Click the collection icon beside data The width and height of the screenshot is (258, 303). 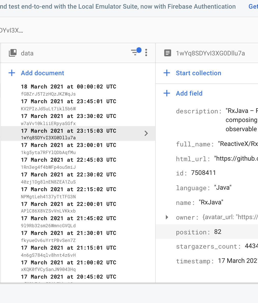pos(13,53)
